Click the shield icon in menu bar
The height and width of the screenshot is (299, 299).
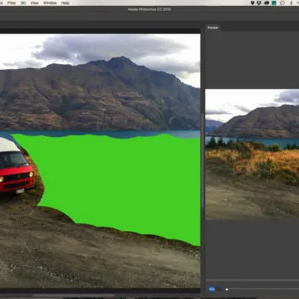[x=252, y=2]
